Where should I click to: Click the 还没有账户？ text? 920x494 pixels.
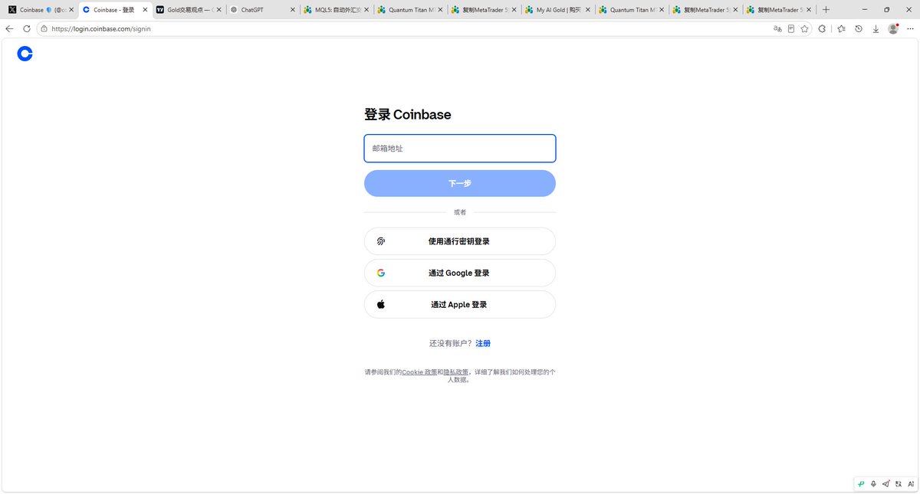[x=451, y=343]
